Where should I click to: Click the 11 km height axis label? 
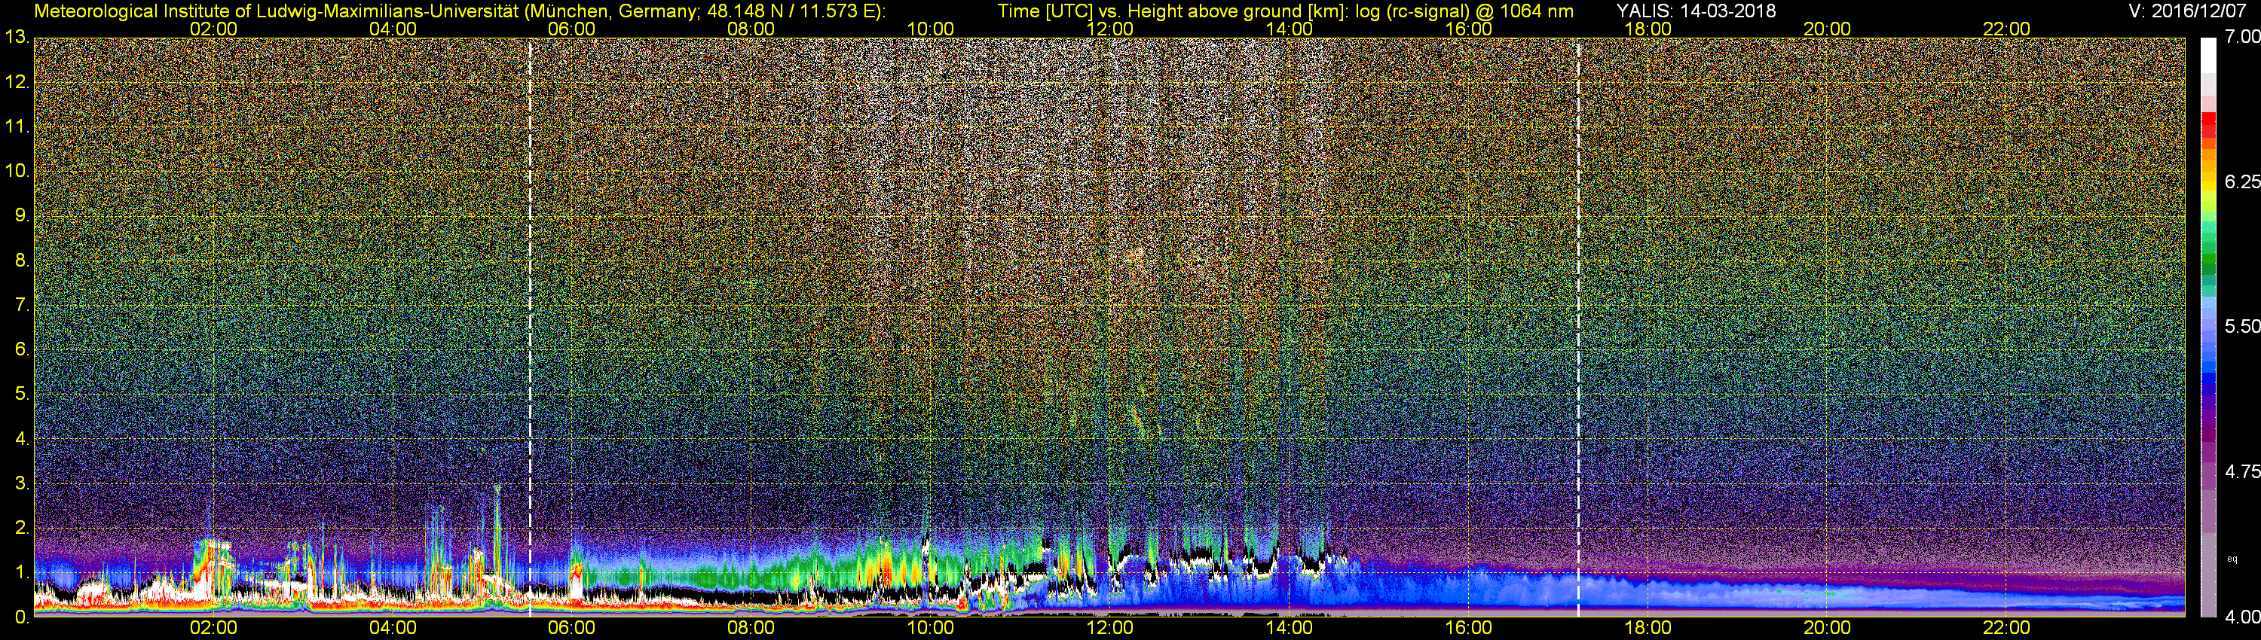pos(17,127)
